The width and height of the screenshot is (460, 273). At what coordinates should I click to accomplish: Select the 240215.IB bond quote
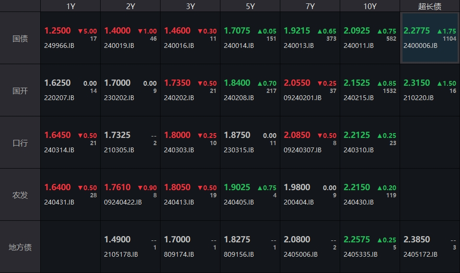point(370,91)
